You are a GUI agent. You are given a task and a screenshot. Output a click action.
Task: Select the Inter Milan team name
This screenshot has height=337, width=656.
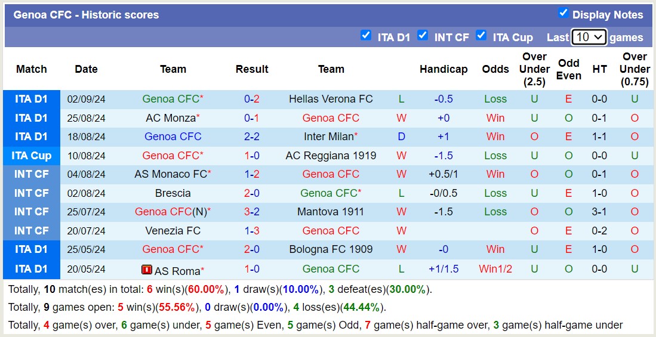pos(329,137)
